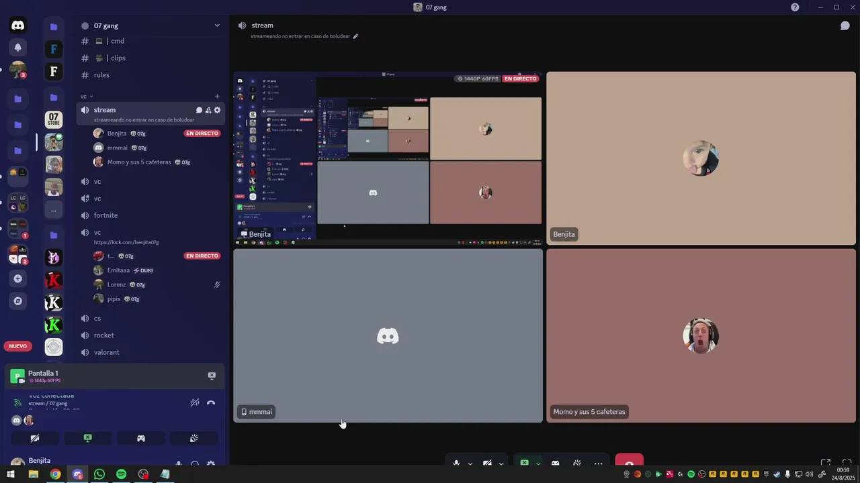Toggle camera in the voice connected panel
The image size is (860, 483).
click(35, 438)
